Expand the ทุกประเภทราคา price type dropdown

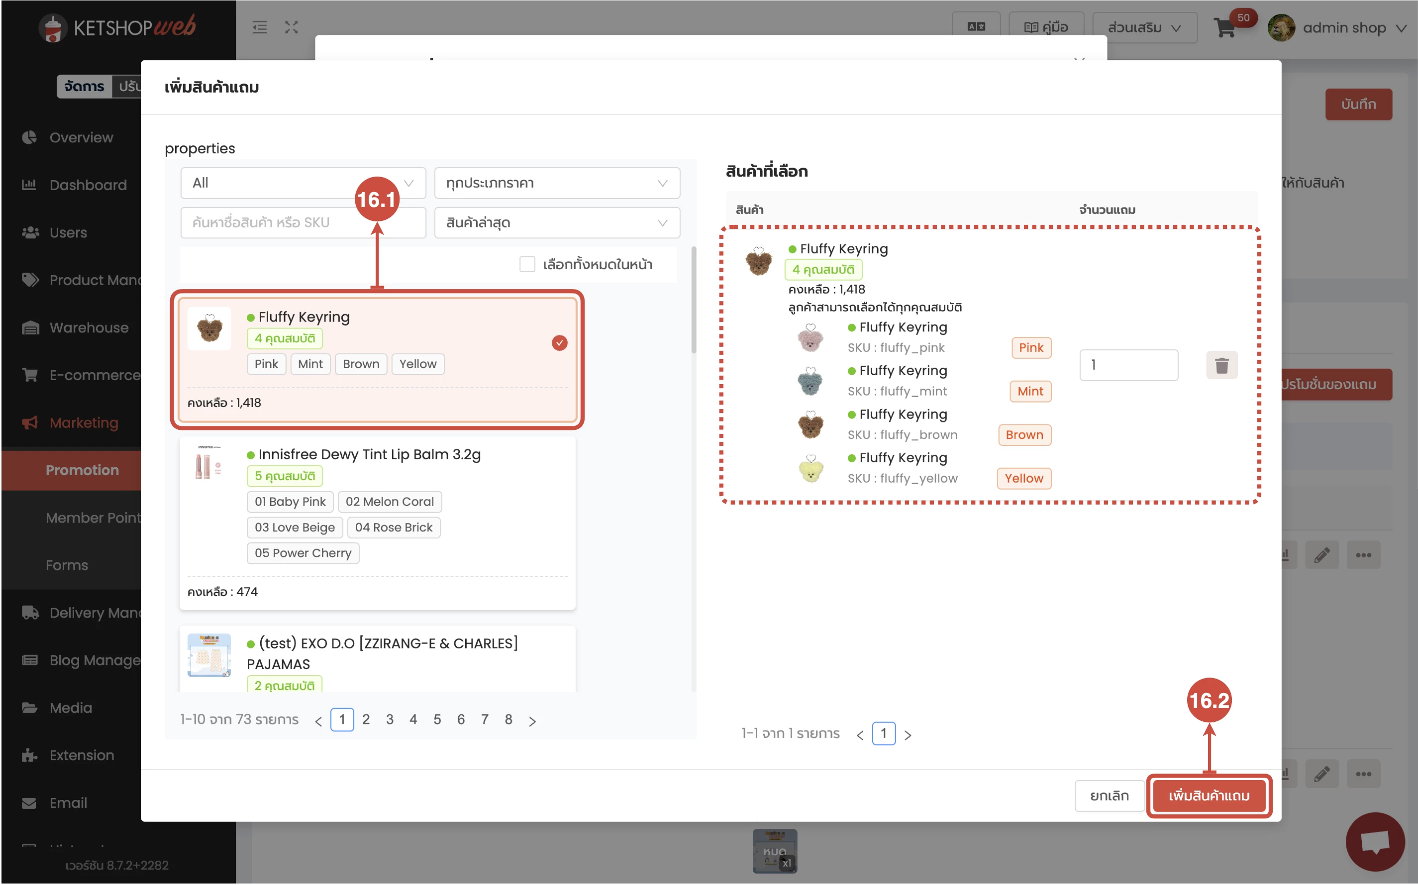pyautogui.click(x=556, y=183)
